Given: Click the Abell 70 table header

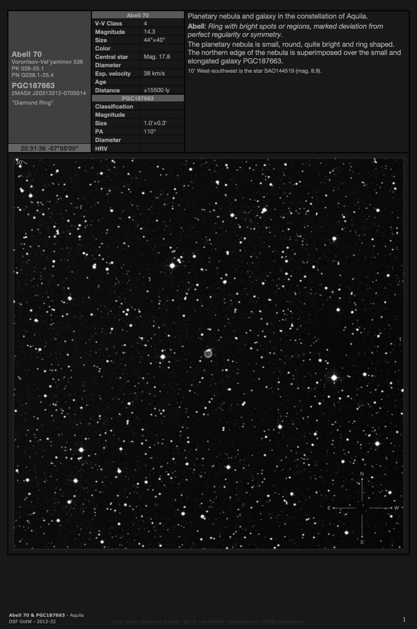Looking at the screenshot, I should (138, 15).
